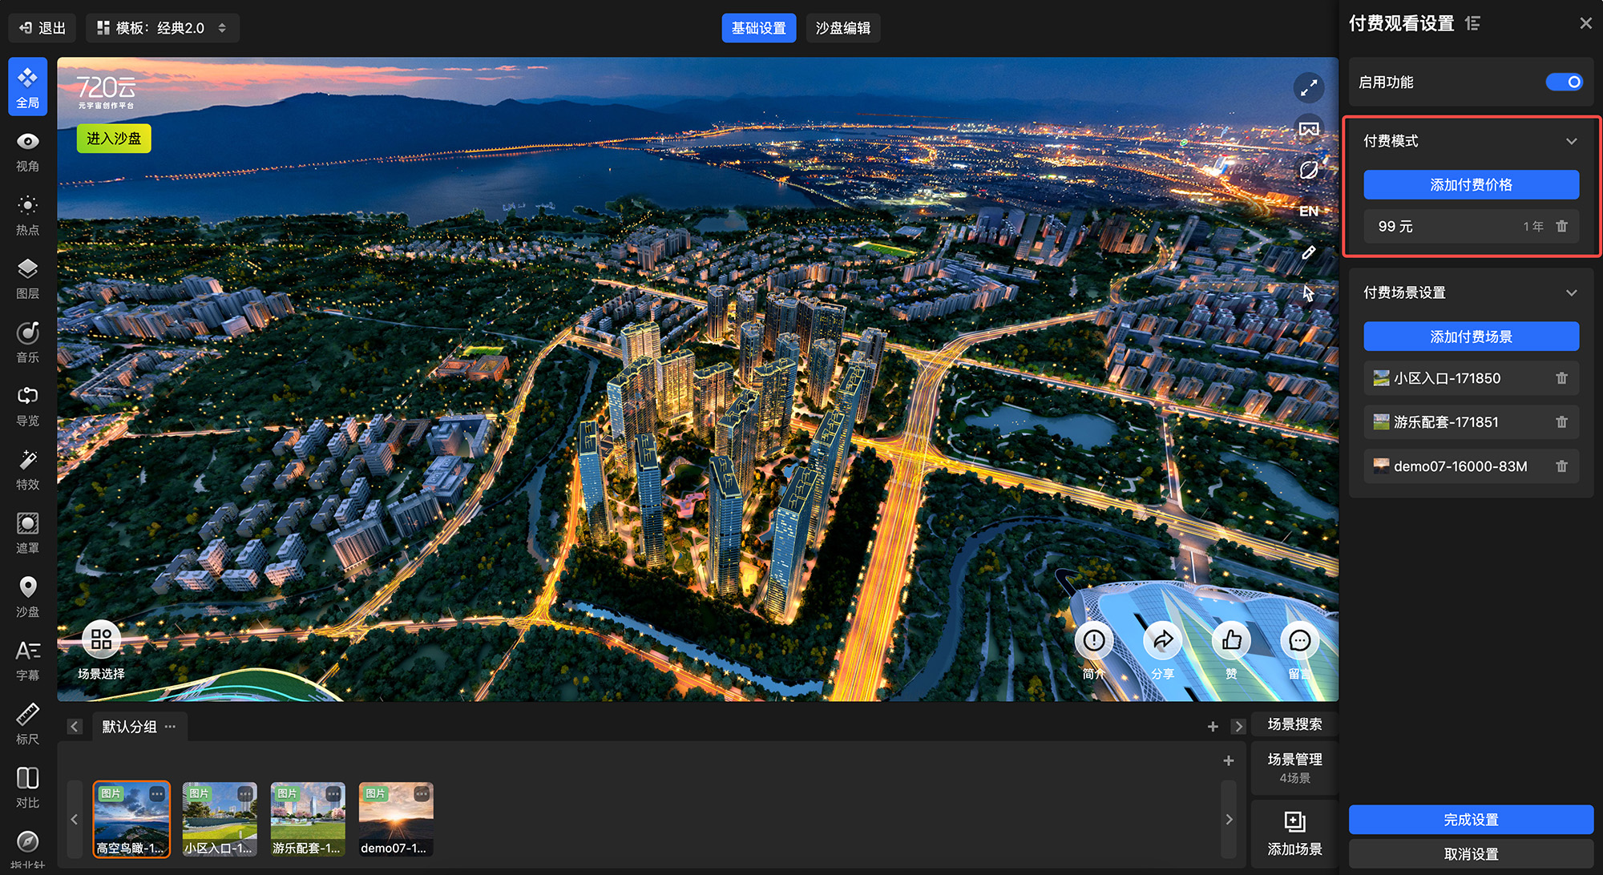The image size is (1603, 875).
Task: Click the 添加付费价格 button
Action: click(1471, 185)
